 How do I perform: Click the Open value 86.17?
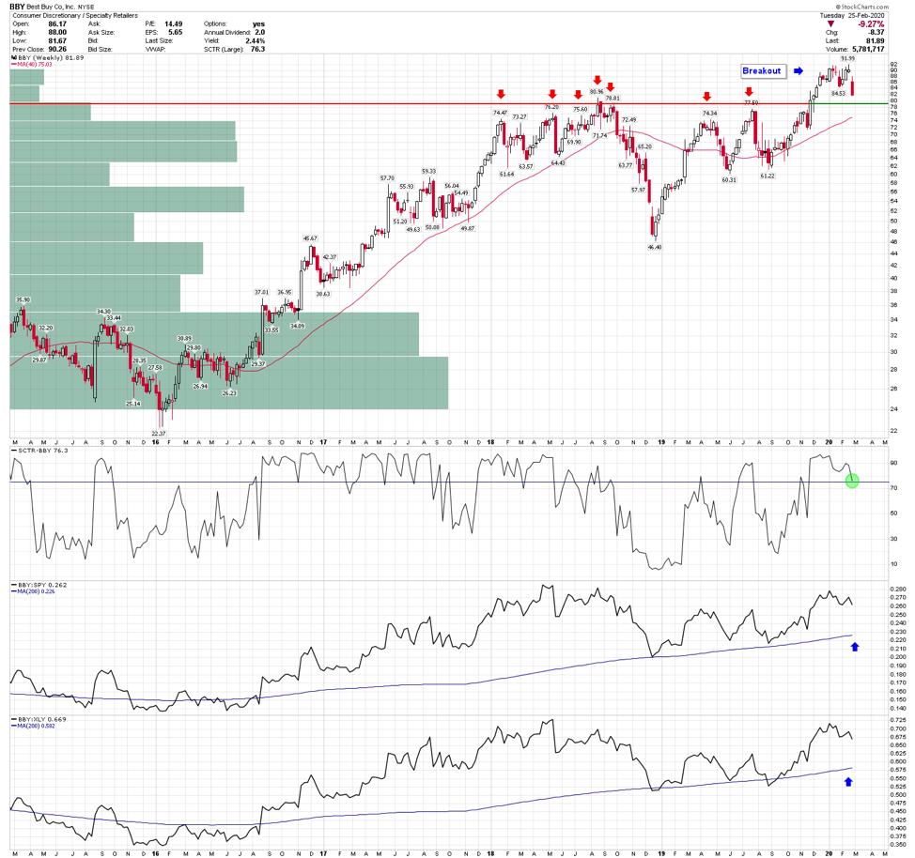tap(57, 23)
